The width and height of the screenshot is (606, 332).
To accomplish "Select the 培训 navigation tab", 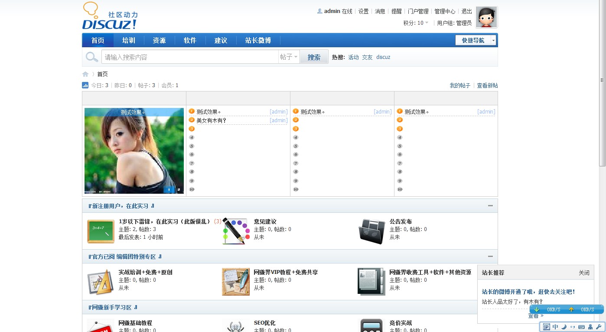I will pyautogui.click(x=129, y=40).
